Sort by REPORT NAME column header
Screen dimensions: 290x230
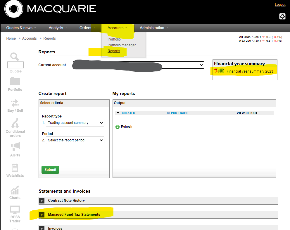coord(178,113)
